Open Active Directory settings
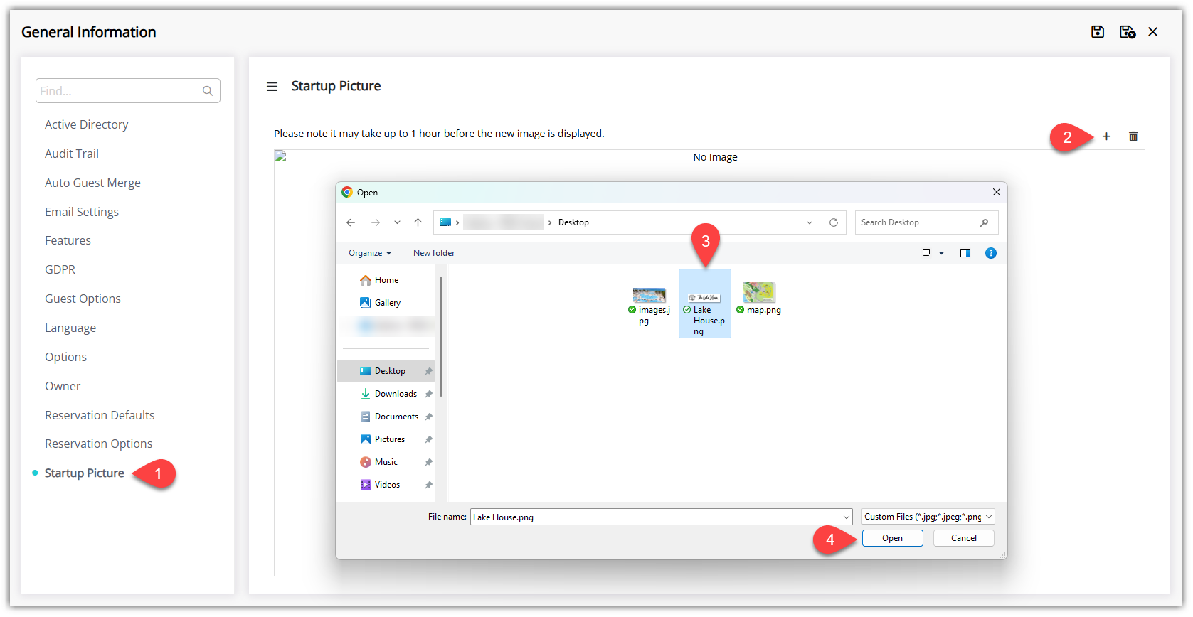This screenshot has height=617, width=1193. 87,124
